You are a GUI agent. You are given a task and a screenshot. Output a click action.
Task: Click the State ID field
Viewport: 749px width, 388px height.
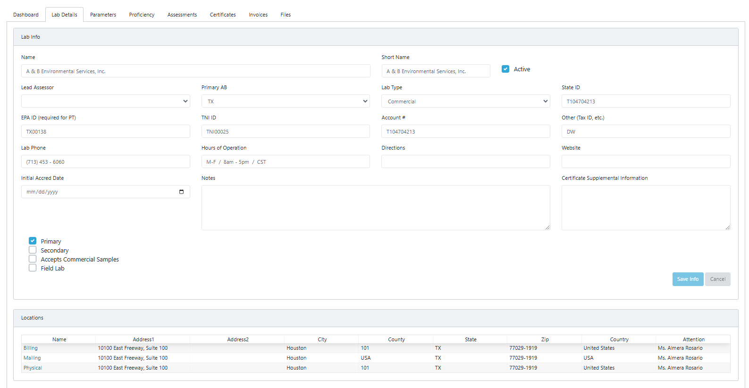[x=646, y=101]
